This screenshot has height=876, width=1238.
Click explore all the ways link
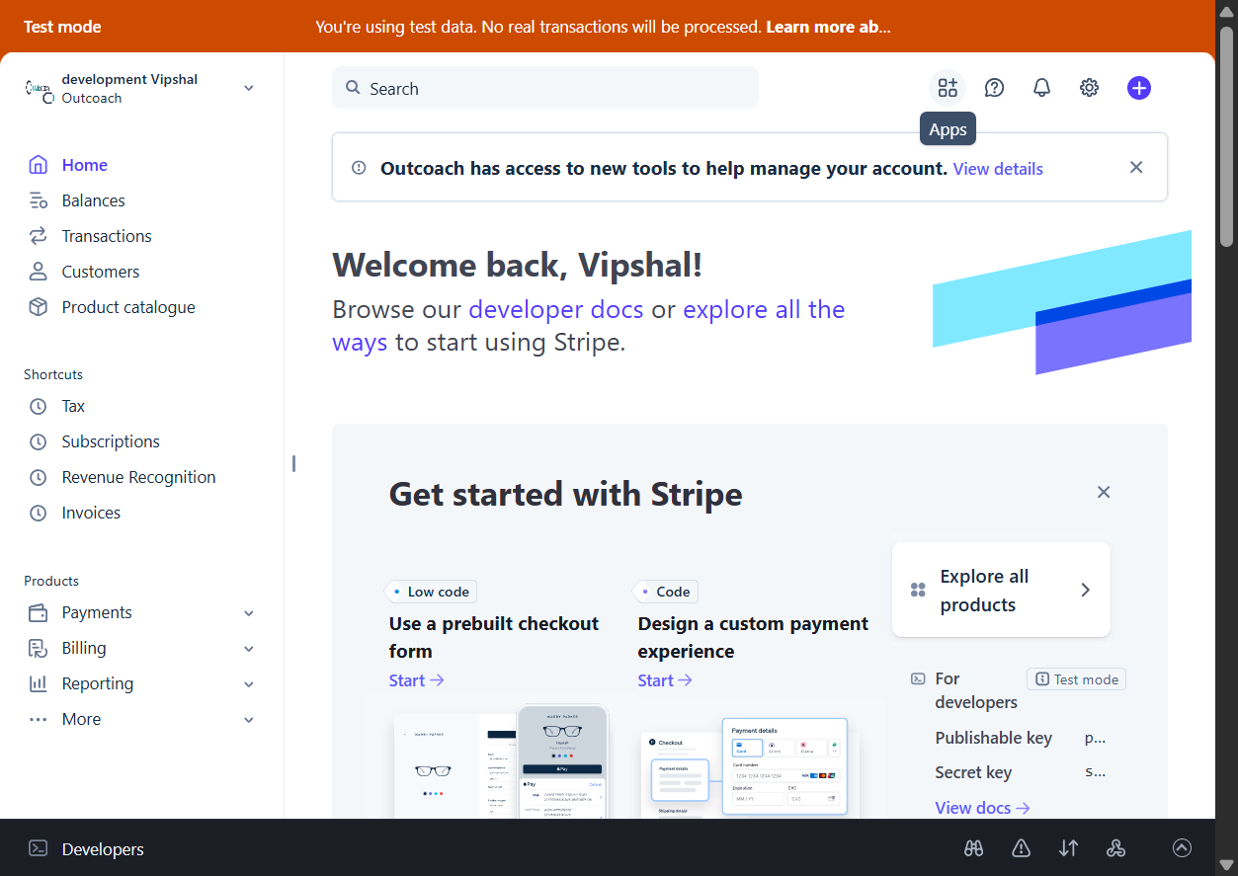click(x=588, y=326)
